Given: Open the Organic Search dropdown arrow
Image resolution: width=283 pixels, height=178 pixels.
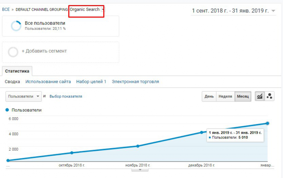Looking at the screenshot, I should [x=103, y=9].
